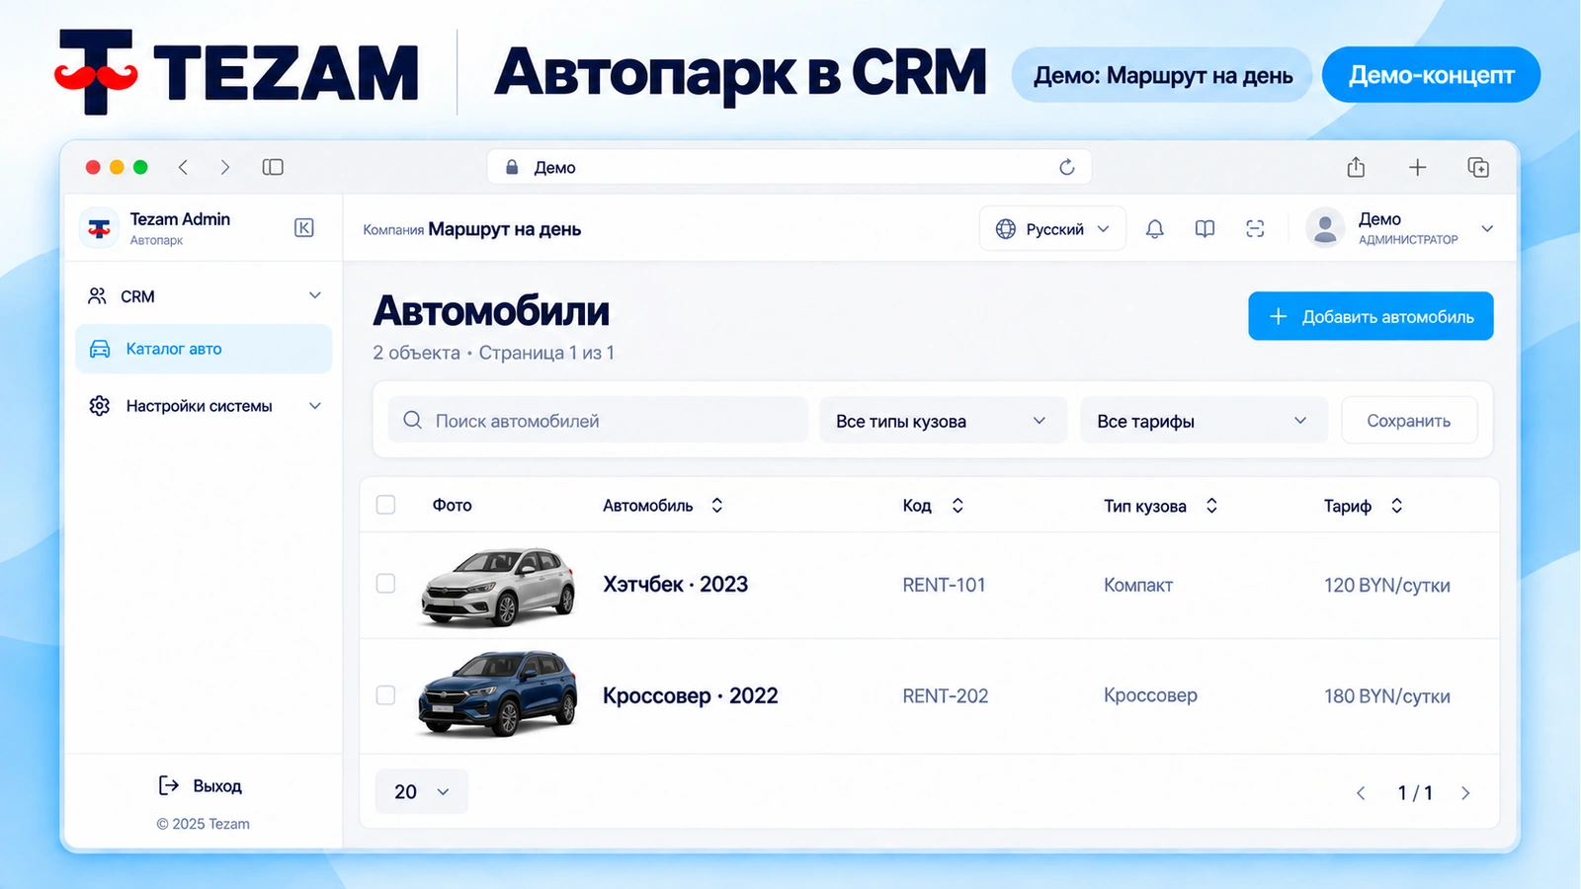
Task: Click the Кроссовер · 2022 car name
Action: (691, 695)
